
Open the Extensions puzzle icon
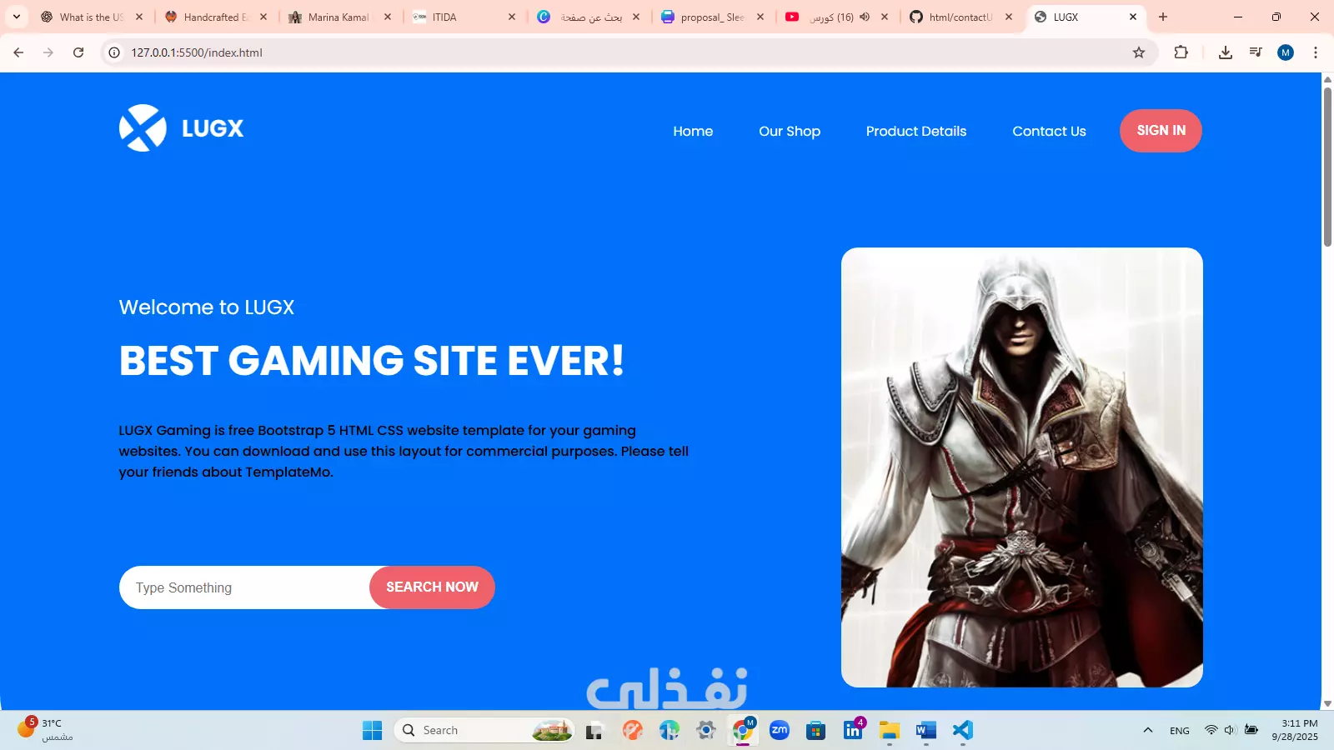tap(1181, 52)
